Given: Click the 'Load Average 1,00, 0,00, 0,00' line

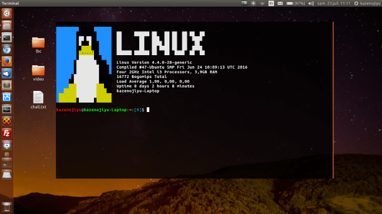Looking at the screenshot, I should click(153, 81).
